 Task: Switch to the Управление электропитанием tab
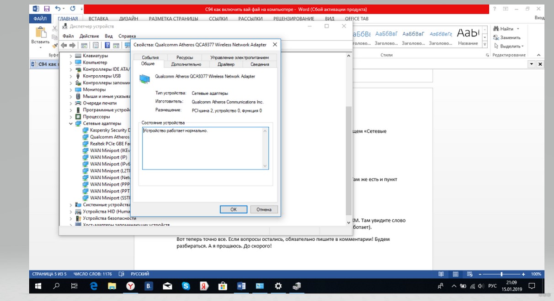[240, 57]
